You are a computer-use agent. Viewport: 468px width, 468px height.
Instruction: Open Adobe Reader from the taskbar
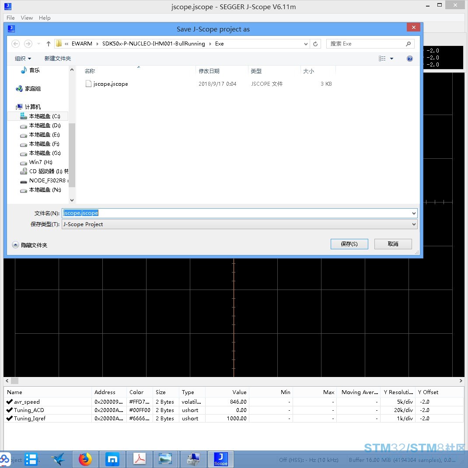coord(140,459)
